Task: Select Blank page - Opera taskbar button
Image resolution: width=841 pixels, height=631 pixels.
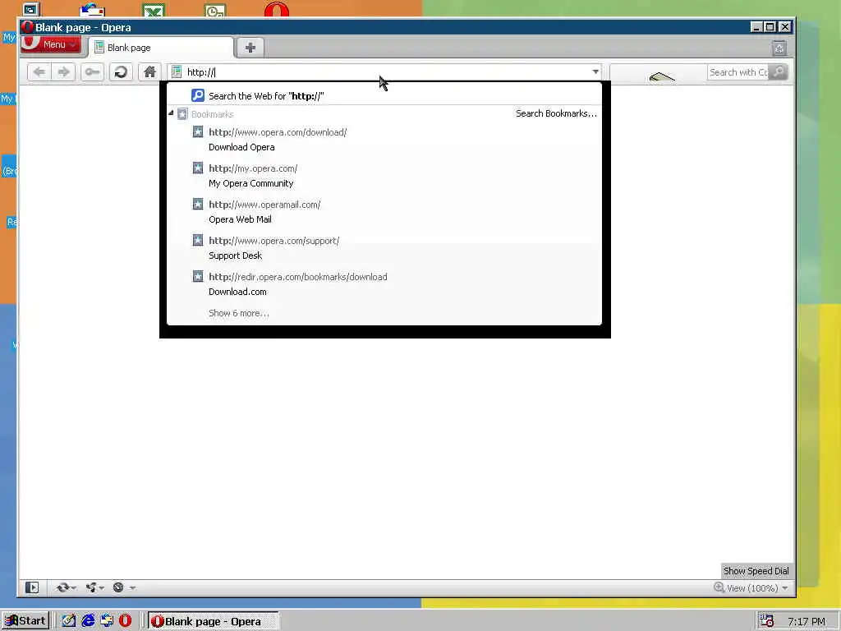Action: coord(213,621)
